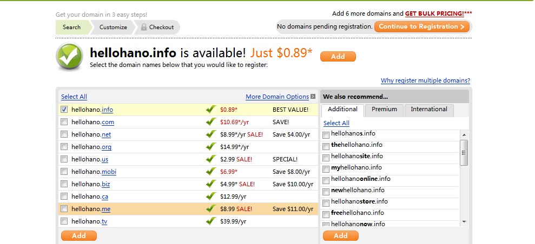Click the green checkmark for hellohano.us
Viewport: 535px width, 244px height.
pyautogui.click(x=211, y=159)
